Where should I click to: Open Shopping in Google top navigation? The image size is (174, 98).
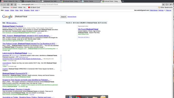coord(27,10)
